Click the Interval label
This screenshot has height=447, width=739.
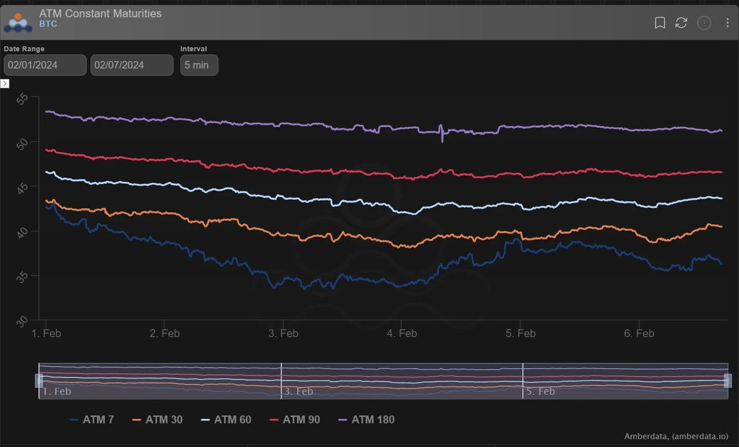coord(193,49)
